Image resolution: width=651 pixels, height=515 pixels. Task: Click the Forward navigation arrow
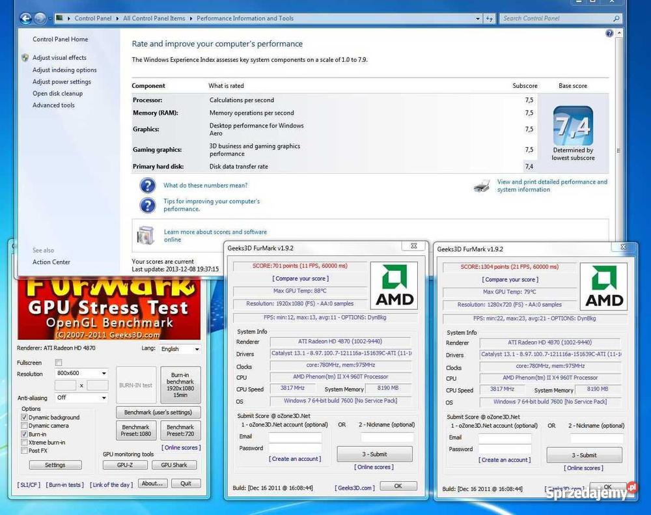(40, 18)
